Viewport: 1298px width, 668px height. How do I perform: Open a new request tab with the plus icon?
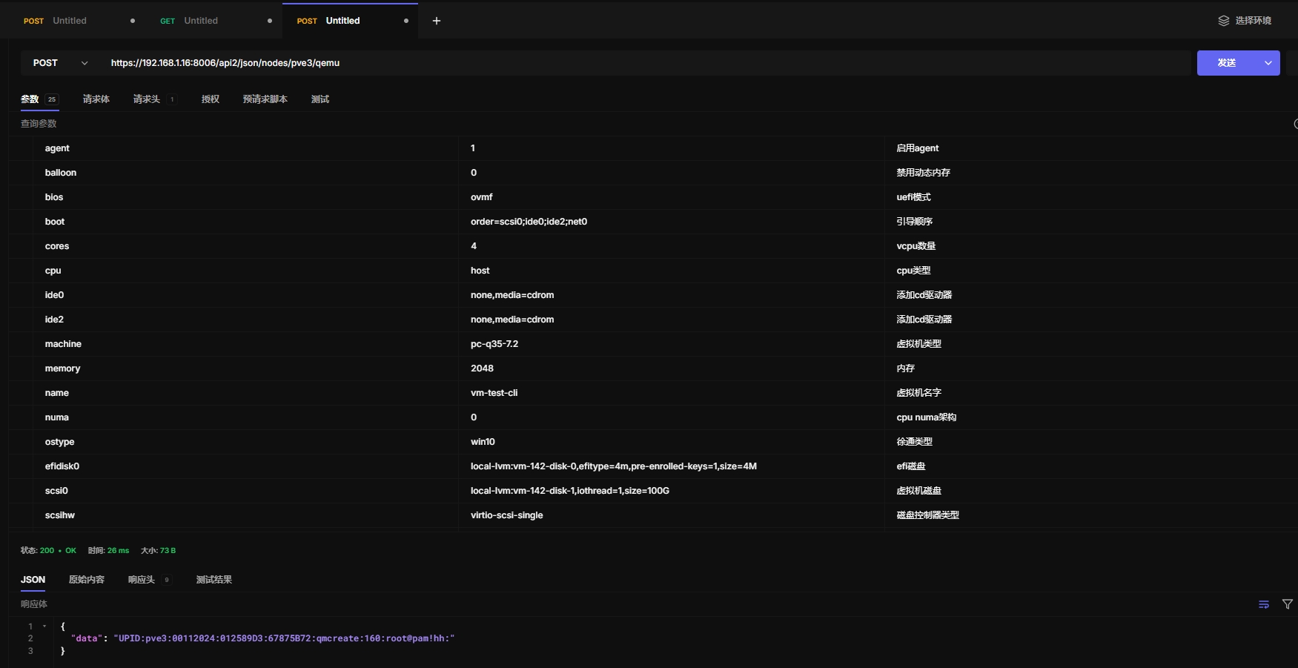[x=437, y=21]
